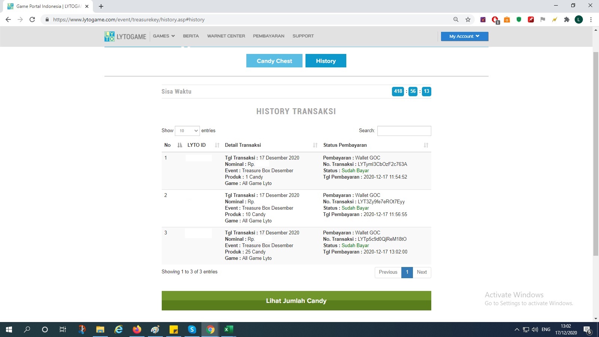Click the '10 Candy' product text
The image size is (599, 337).
click(255, 215)
